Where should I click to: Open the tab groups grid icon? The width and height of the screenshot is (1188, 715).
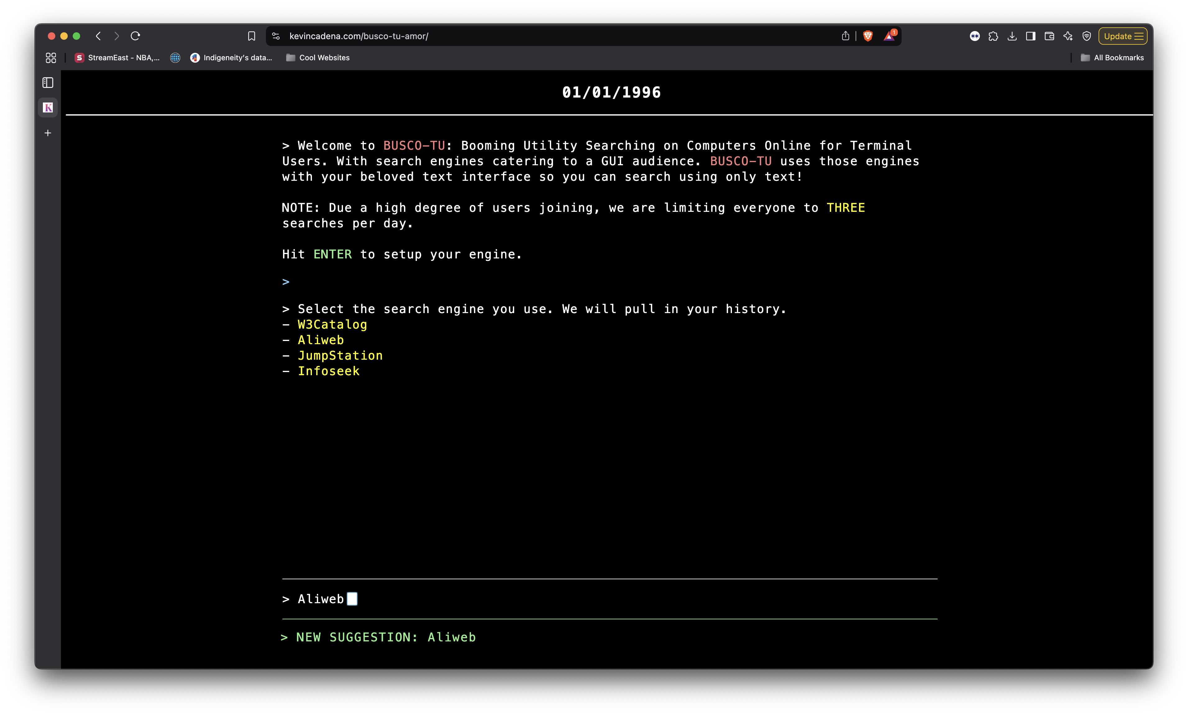pyautogui.click(x=51, y=58)
